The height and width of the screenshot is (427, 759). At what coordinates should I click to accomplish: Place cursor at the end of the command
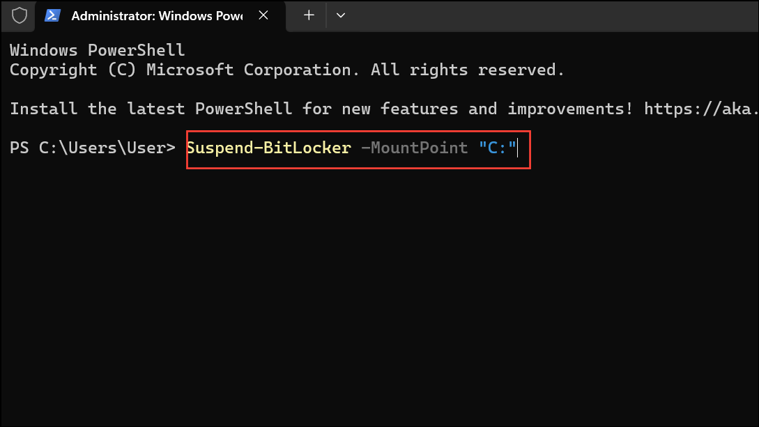pyautogui.click(x=516, y=148)
